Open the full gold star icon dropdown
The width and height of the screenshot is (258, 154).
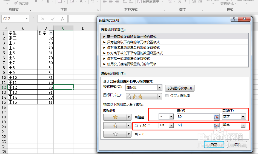pyautogui.click(x=128, y=117)
